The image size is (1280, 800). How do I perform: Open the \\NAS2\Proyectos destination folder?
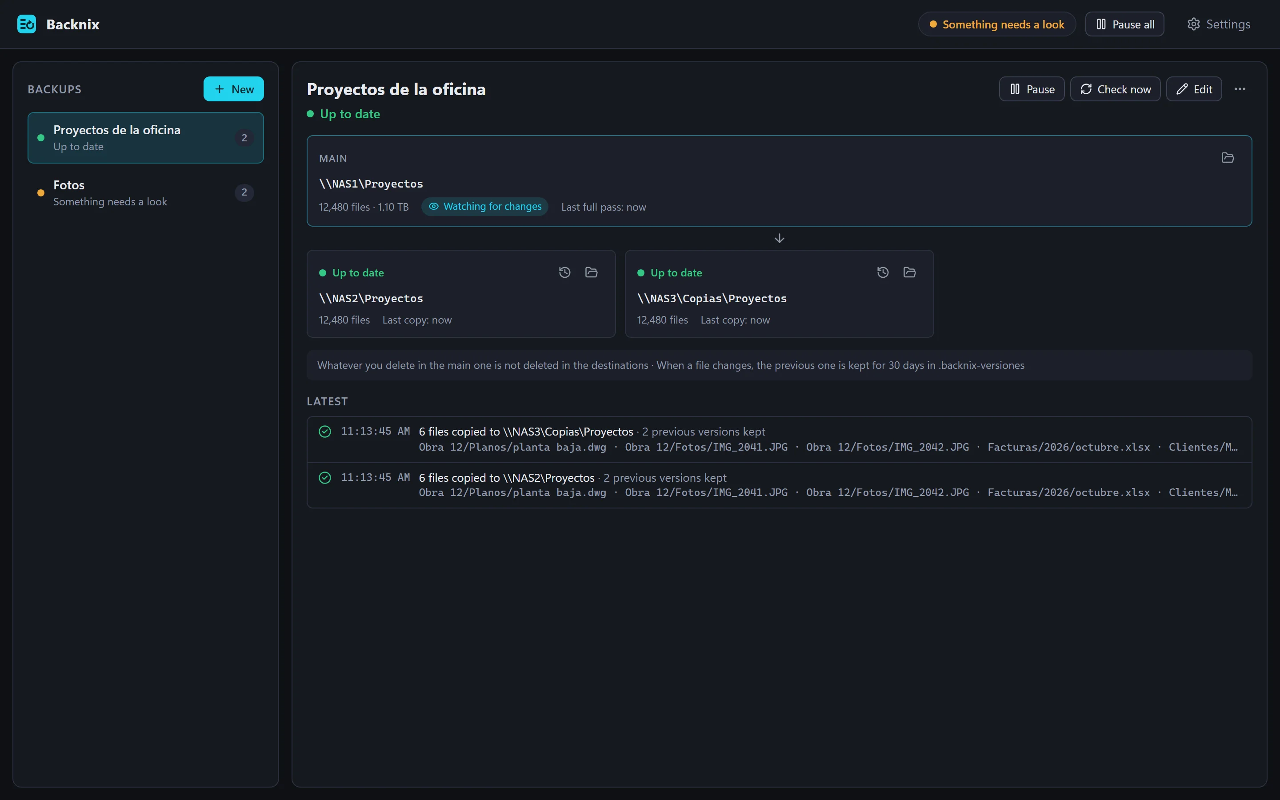(592, 272)
